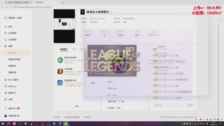Open the 详情 link for 推流地址
Image resolution: width=224 pixels, height=126 pixels.
(125, 22)
